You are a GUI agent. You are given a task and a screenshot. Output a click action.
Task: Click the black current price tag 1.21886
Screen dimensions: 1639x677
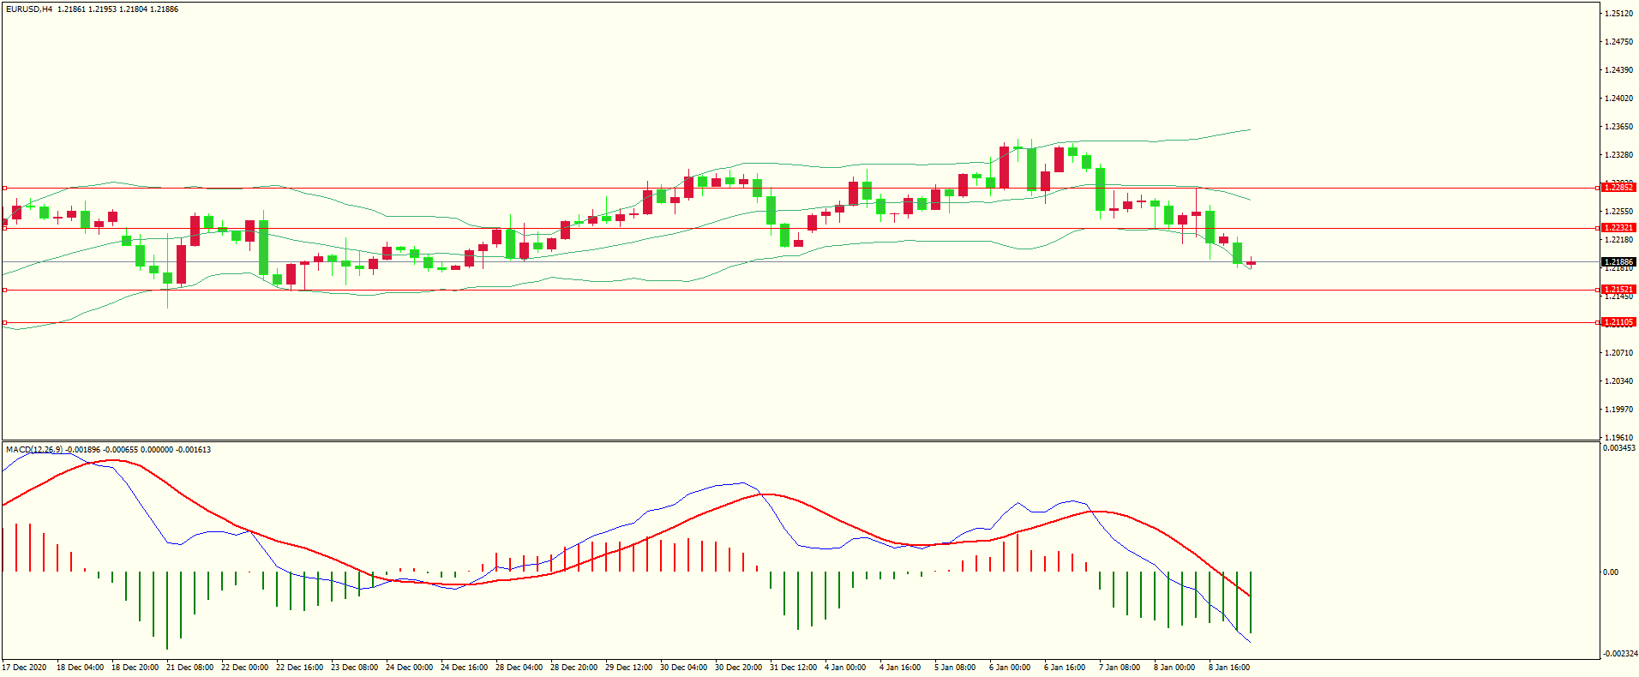click(x=1618, y=262)
